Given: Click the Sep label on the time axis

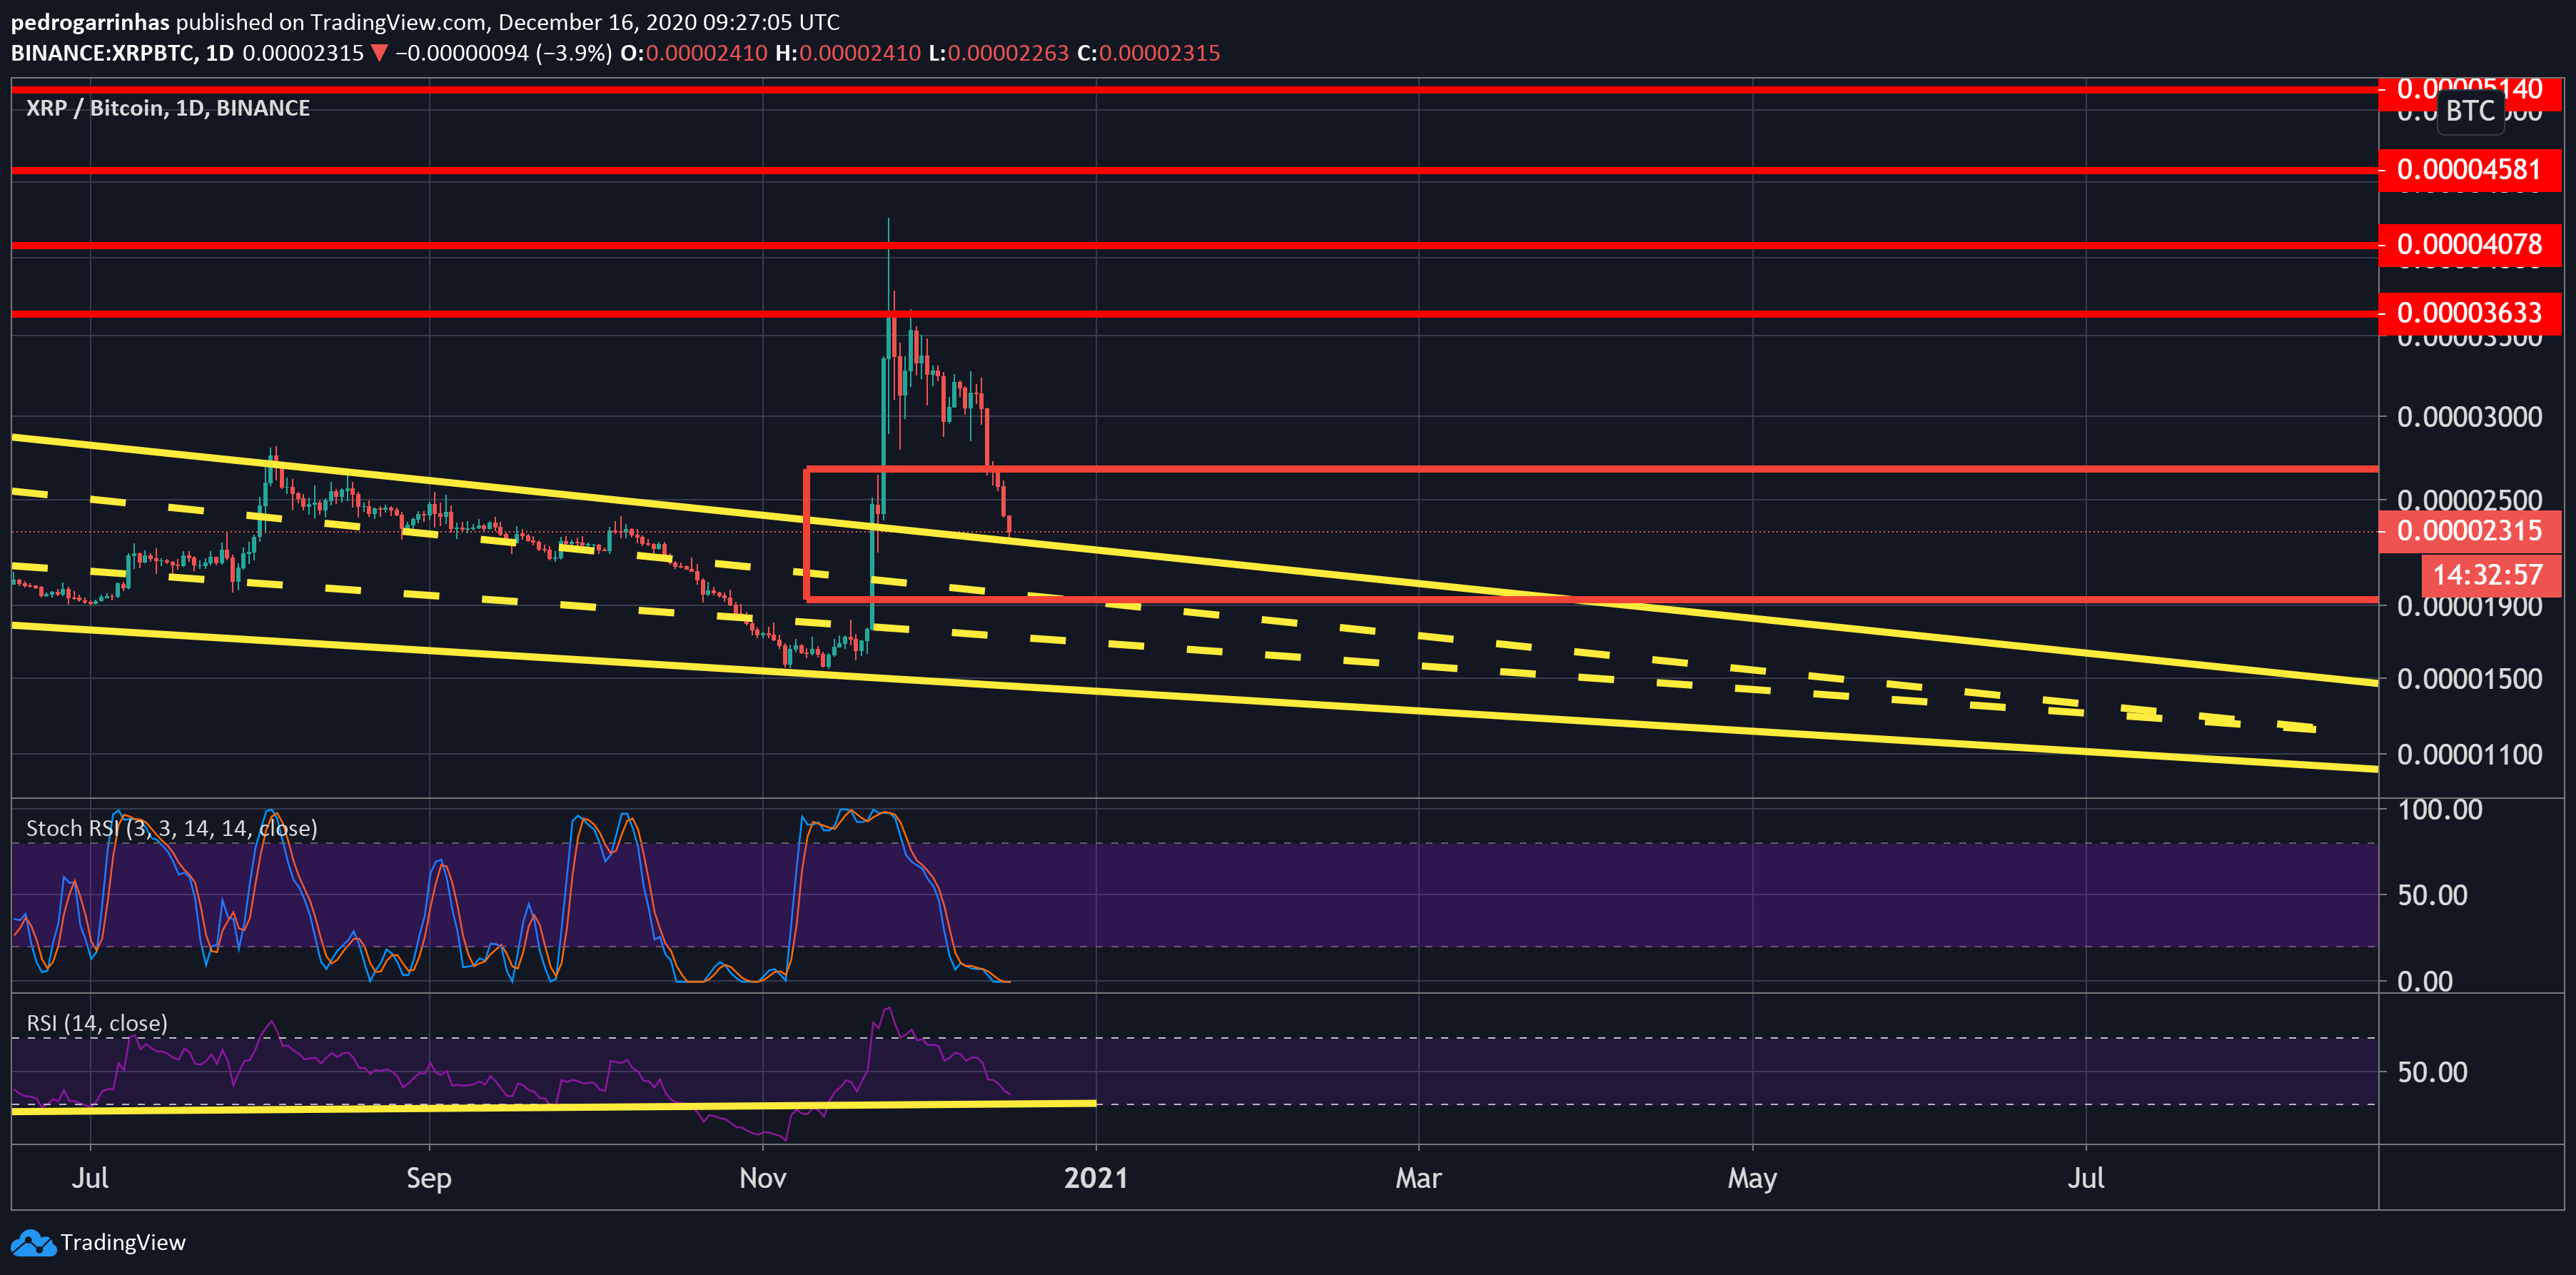Looking at the screenshot, I should click(429, 1178).
